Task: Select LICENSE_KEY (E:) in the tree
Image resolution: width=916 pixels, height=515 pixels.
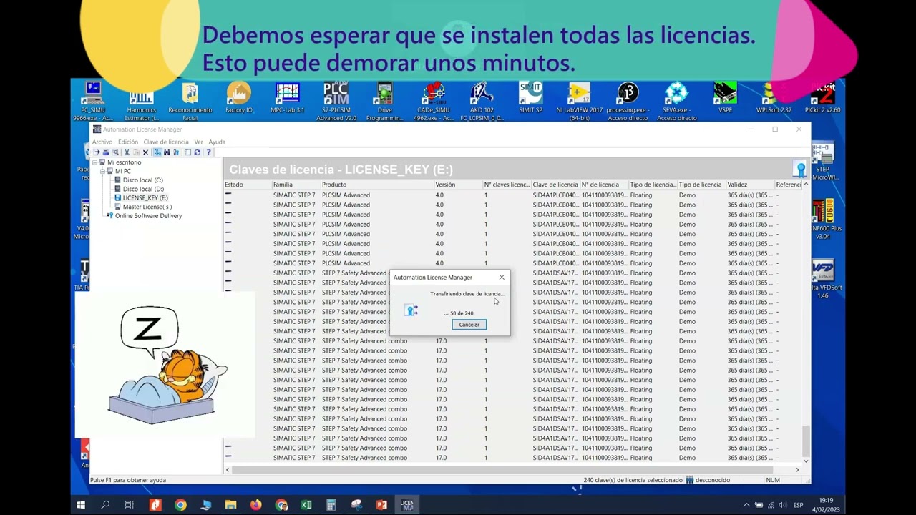Action: [145, 197]
